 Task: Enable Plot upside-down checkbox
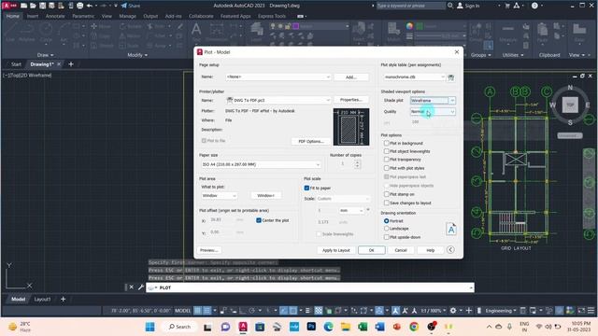pyautogui.click(x=387, y=237)
